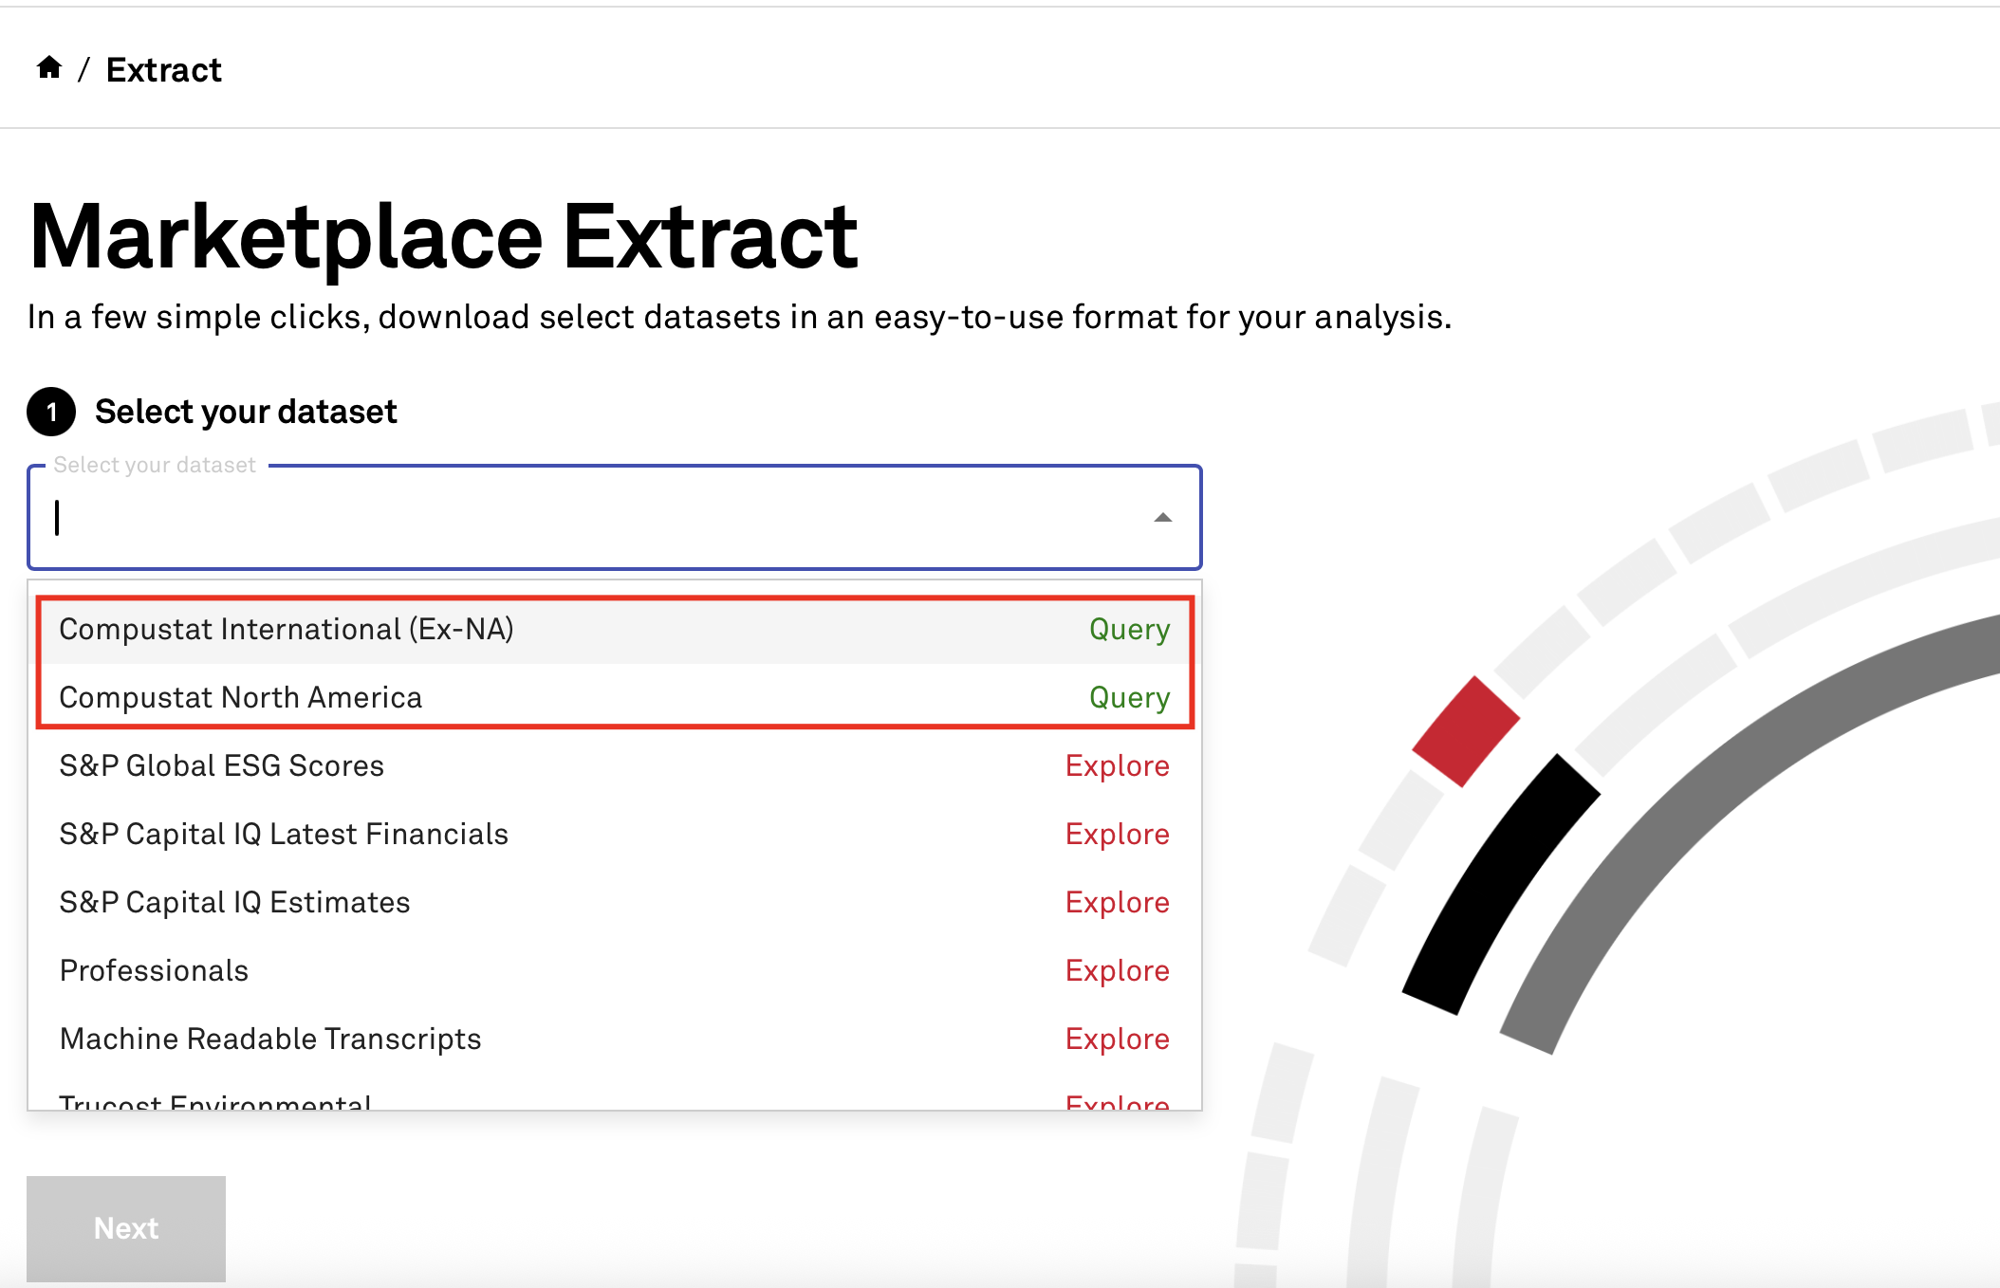Click the Select your dataset step heading

pos(246,412)
